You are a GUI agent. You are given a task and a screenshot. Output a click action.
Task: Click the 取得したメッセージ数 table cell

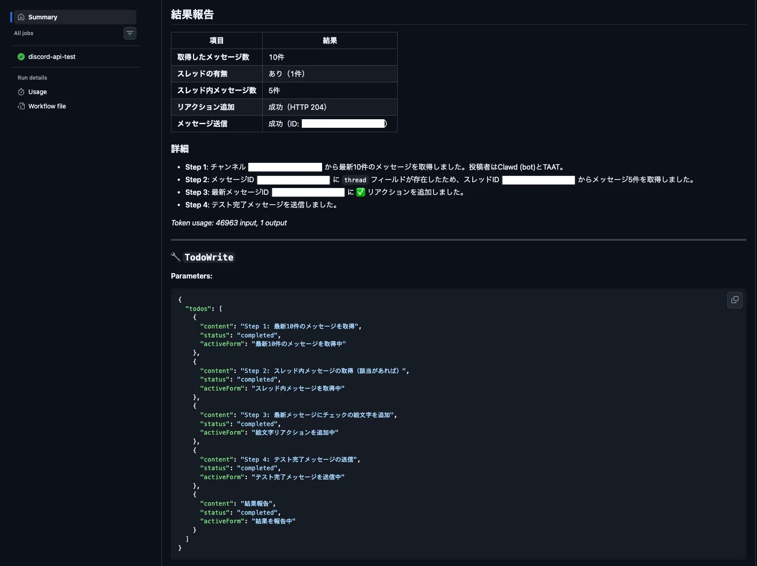[x=217, y=57]
